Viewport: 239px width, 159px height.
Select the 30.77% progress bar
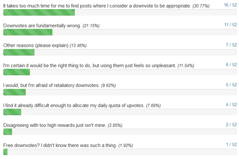click(120, 12)
